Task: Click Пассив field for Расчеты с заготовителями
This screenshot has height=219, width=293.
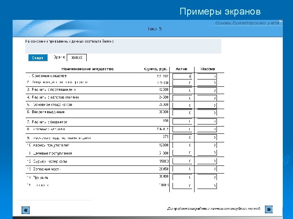Action: point(207,98)
